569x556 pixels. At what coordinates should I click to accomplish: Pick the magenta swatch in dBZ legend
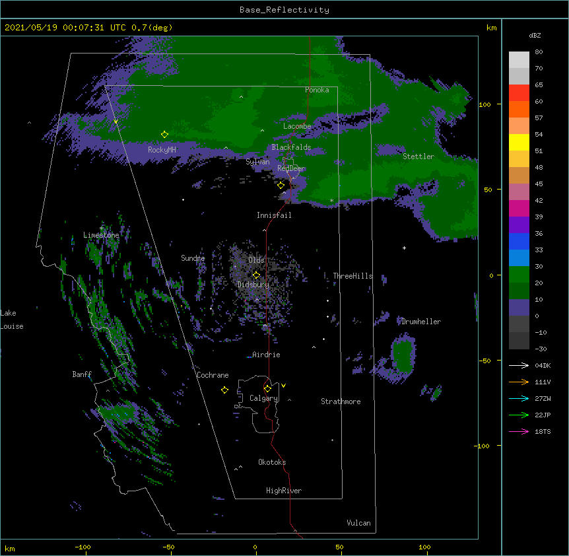pos(519,208)
